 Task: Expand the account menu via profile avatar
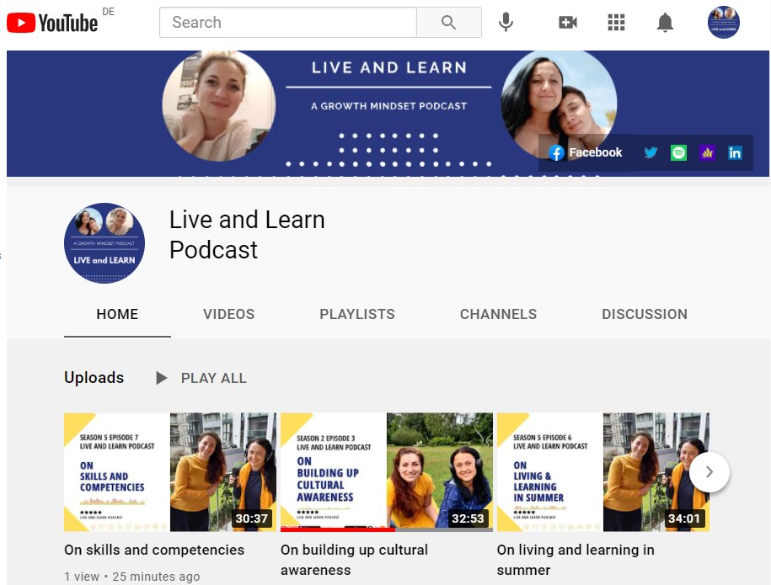coord(723,23)
